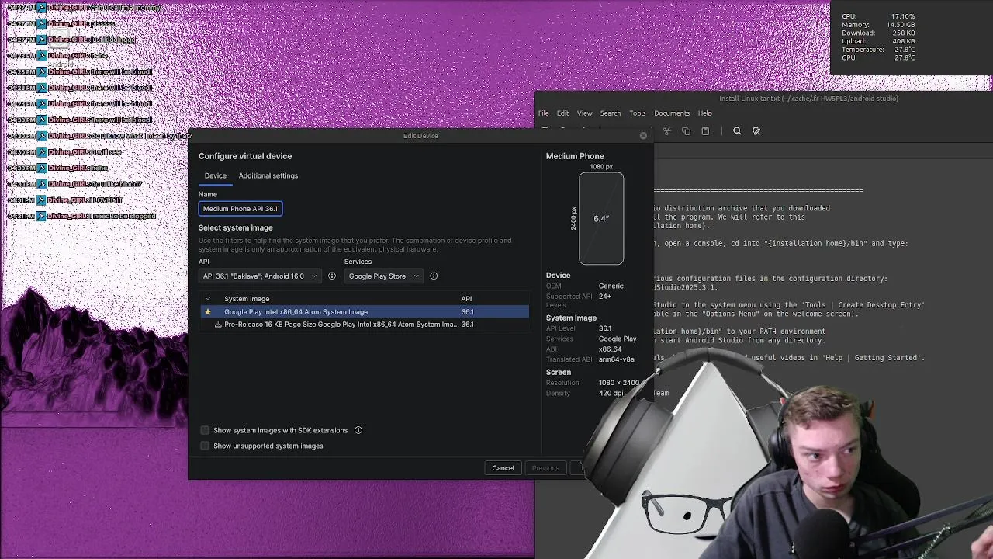This screenshot has height=559, width=993.
Task: Click the Install-Linux-tar.txt window title bar
Action: (808, 99)
